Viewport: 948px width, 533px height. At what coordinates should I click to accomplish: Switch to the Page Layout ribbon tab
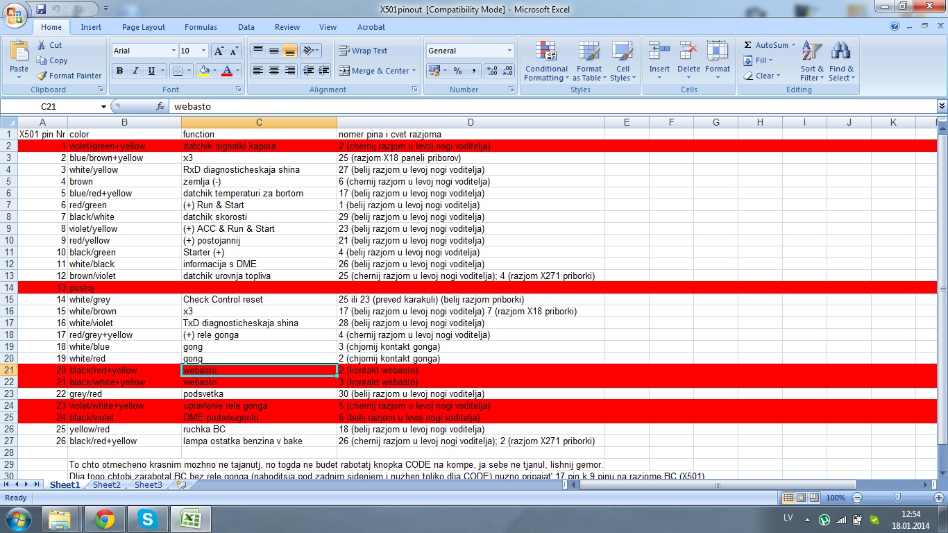coord(144,27)
